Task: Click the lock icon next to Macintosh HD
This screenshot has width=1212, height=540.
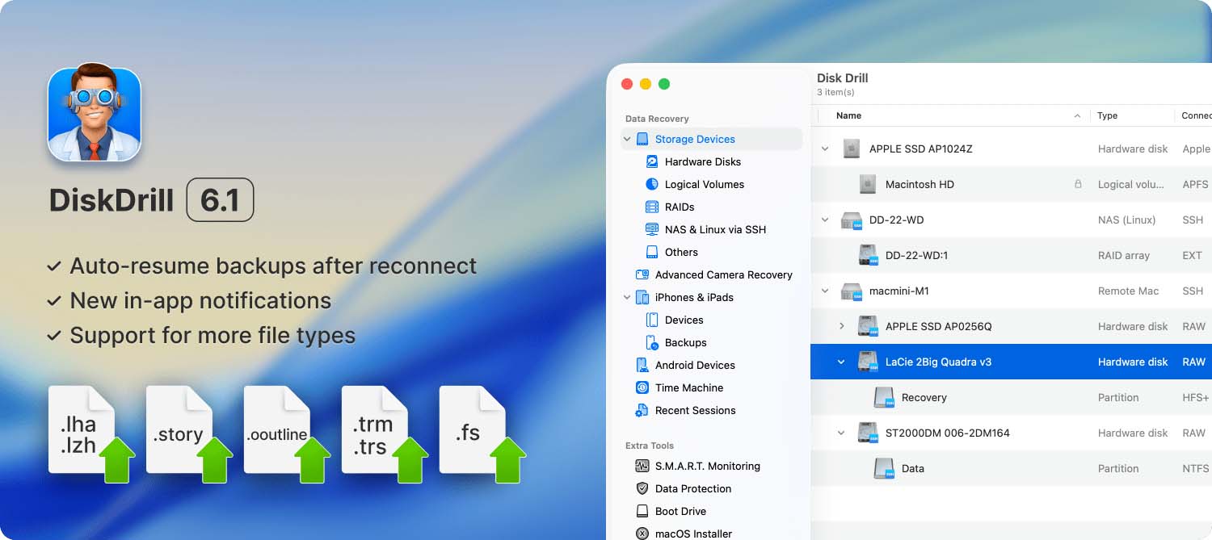Action: click(1078, 184)
